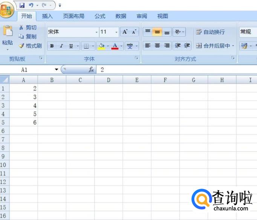Open the underline style dropdown arrow
This screenshot has width=257, height=220.
[x=78, y=46]
